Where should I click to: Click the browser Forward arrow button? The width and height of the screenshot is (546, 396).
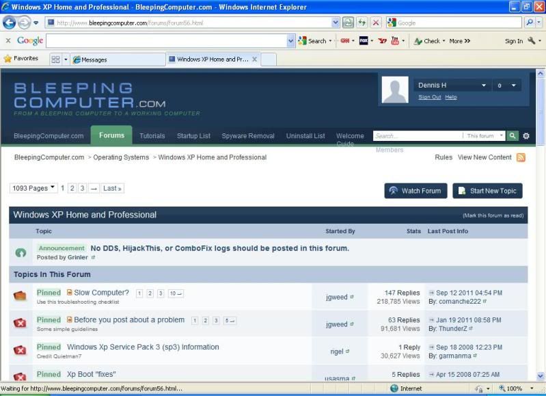(24, 23)
